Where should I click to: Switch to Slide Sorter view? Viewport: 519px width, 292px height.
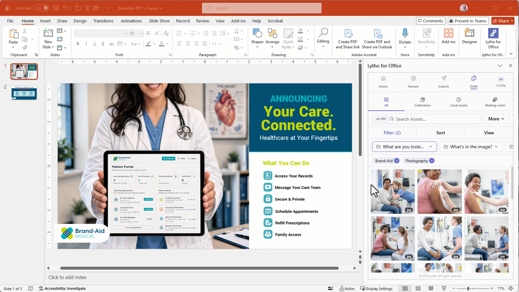(418, 288)
